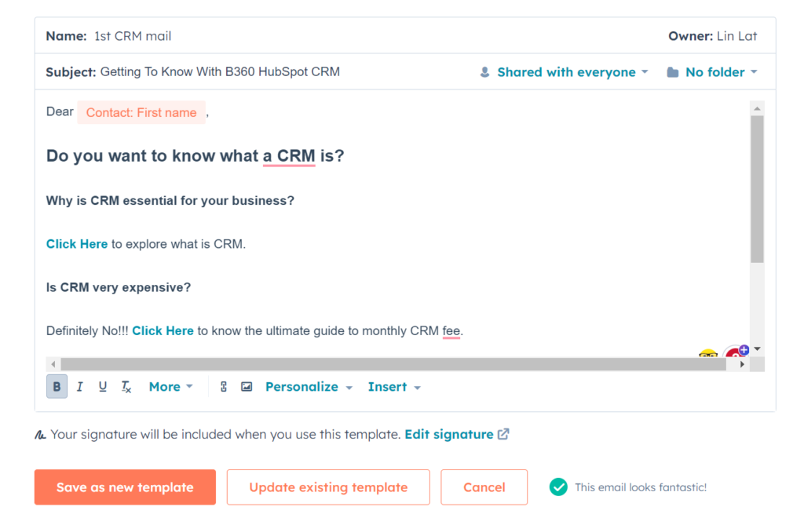The height and width of the screenshot is (514, 804).
Task: Click the emoji face icon in editor
Action: (x=707, y=354)
